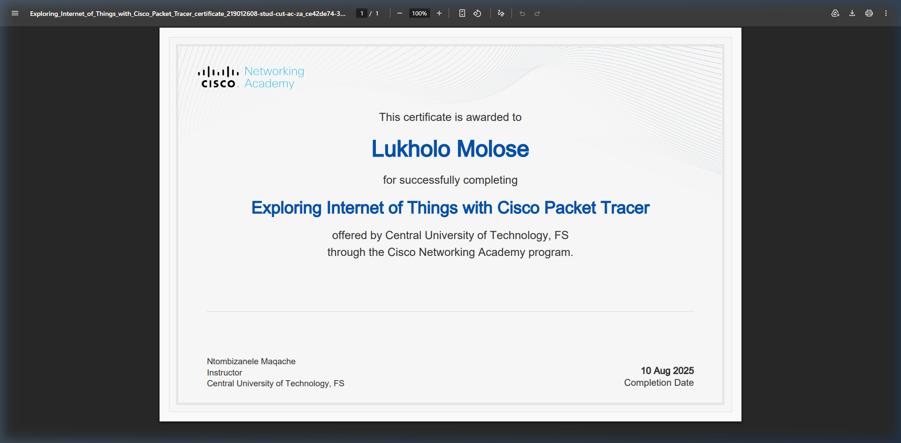Click the date 10 Aug 2025
Screen dimensions: 901x443
coord(667,371)
